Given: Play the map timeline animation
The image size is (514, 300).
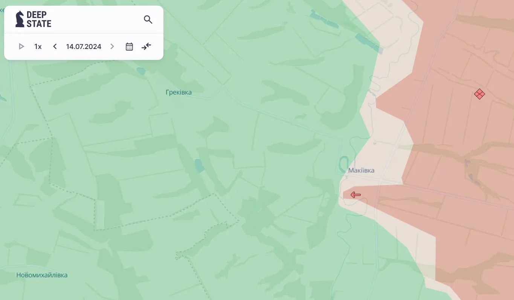Looking at the screenshot, I should 21,46.
